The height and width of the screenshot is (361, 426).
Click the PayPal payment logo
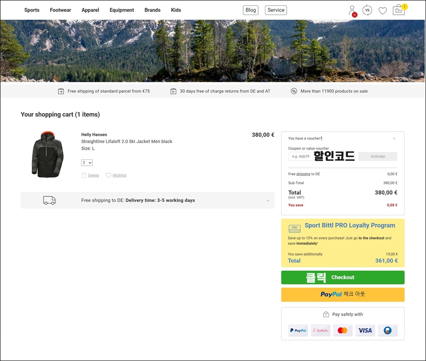(x=298, y=330)
